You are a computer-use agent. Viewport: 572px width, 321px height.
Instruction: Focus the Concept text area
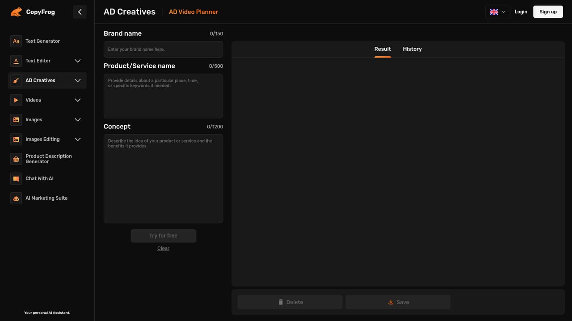(x=163, y=179)
